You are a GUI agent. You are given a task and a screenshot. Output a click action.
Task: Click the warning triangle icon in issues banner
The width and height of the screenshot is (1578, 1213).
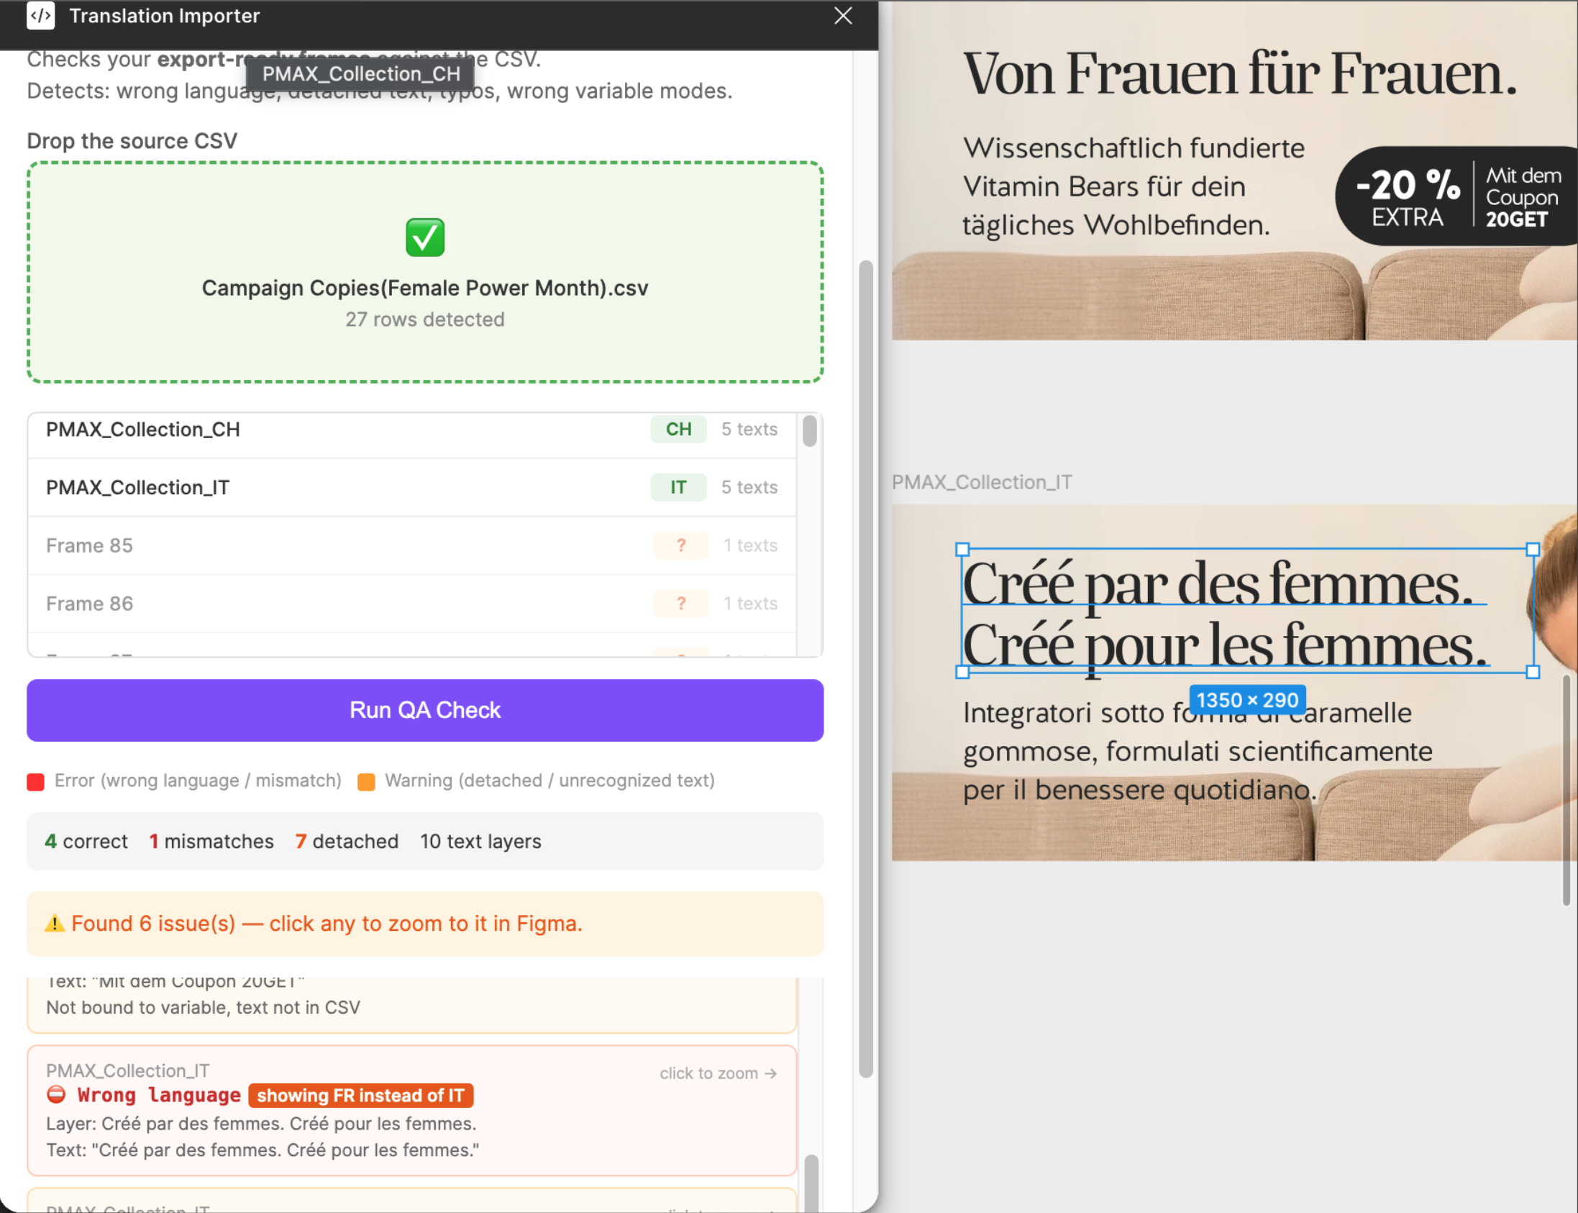point(54,924)
